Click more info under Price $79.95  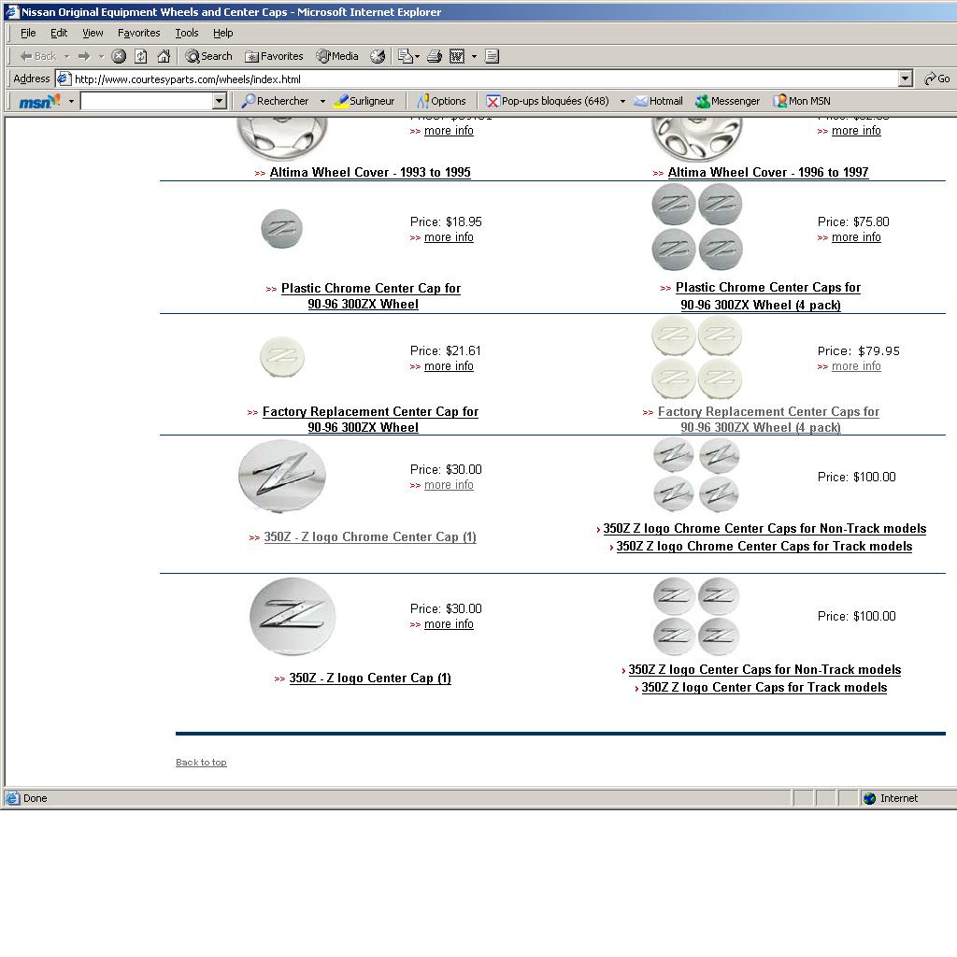pos(856,366)
